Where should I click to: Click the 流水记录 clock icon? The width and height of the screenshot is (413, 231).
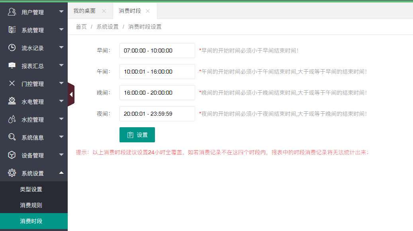pos(12,48)
